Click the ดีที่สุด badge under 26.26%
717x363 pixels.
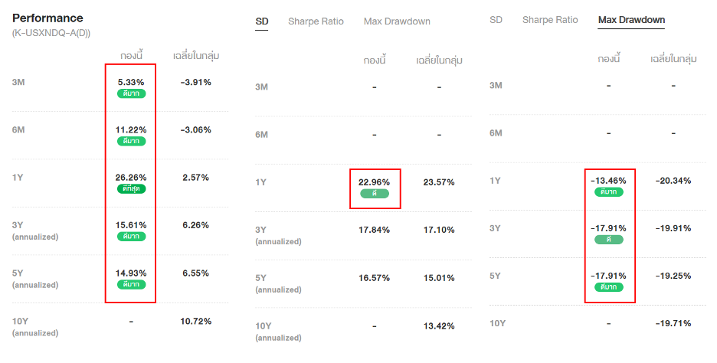(131, 188)
